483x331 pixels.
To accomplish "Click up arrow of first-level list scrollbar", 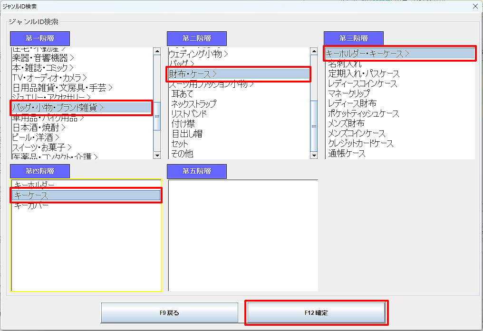I will 157,51.
